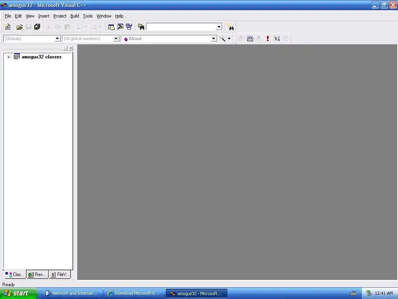This screenshot has height=299, width=398.
Task: Click the amogus32 - Microsoft taskbar button
Action: click(x=196, y=294)
